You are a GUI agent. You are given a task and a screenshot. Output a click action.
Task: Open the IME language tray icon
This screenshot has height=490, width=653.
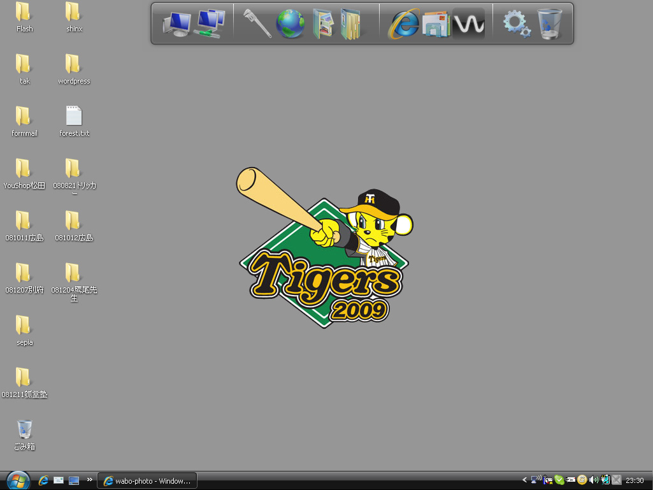548,480
